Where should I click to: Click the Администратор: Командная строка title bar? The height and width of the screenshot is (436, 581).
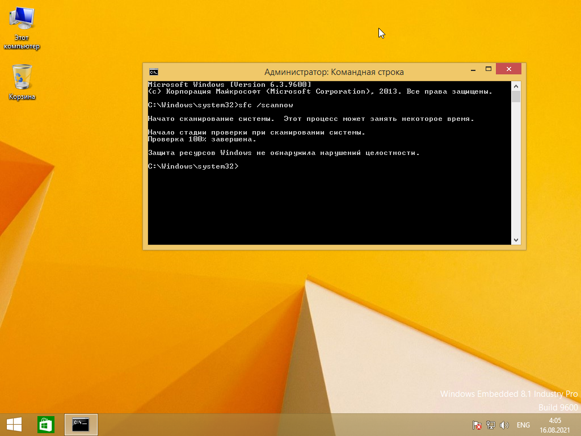(334, 72)
